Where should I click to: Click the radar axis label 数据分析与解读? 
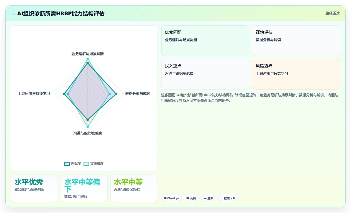(x=138, y=94)
